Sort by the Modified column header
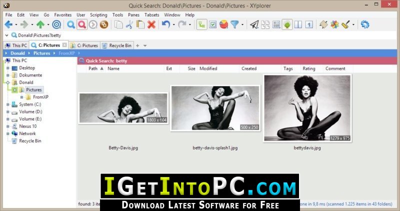 [208, 68]
